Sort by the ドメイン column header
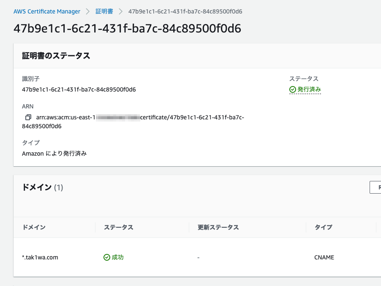381x286 pixels. pyautogui.click(x=34, y=227)
